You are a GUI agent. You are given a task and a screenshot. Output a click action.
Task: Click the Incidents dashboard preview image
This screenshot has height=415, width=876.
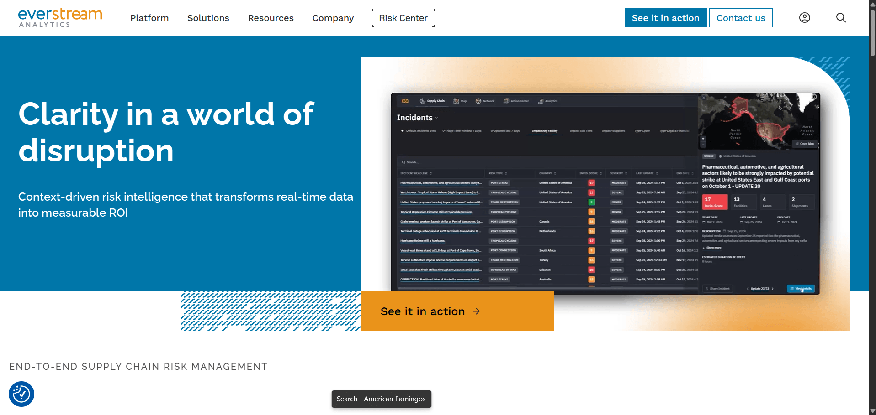[605, 193]
